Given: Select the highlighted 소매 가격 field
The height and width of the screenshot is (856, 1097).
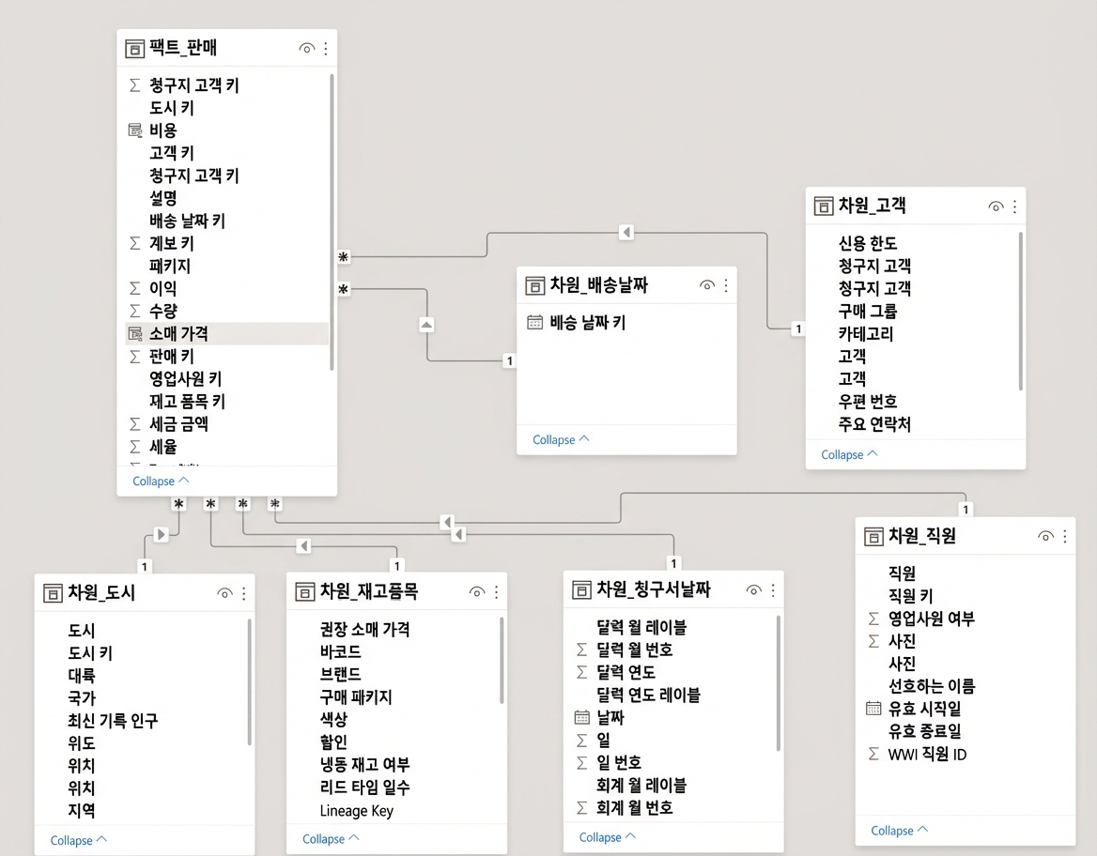Looking at the screenshot, I should coord(226,333).
